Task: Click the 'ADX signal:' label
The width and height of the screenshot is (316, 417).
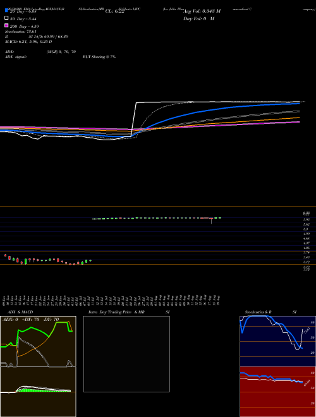Action: pos(16,57)
